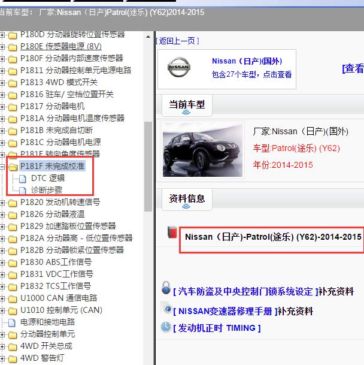Click the 厂家:Nissan（日产)(国外) text
364x365 pixels.
tap(301, 131)
